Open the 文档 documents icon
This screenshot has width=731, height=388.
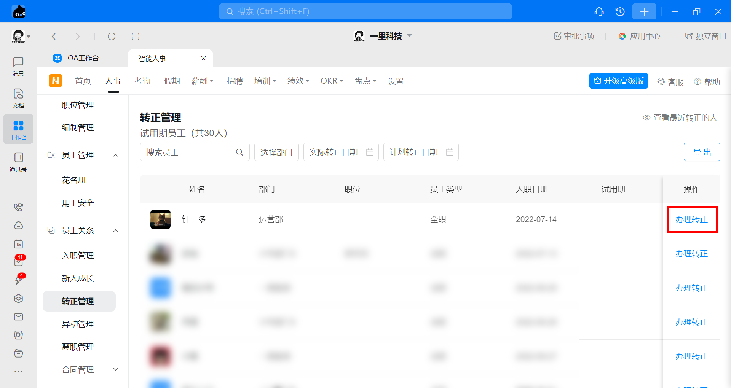[x=18, y=98]
